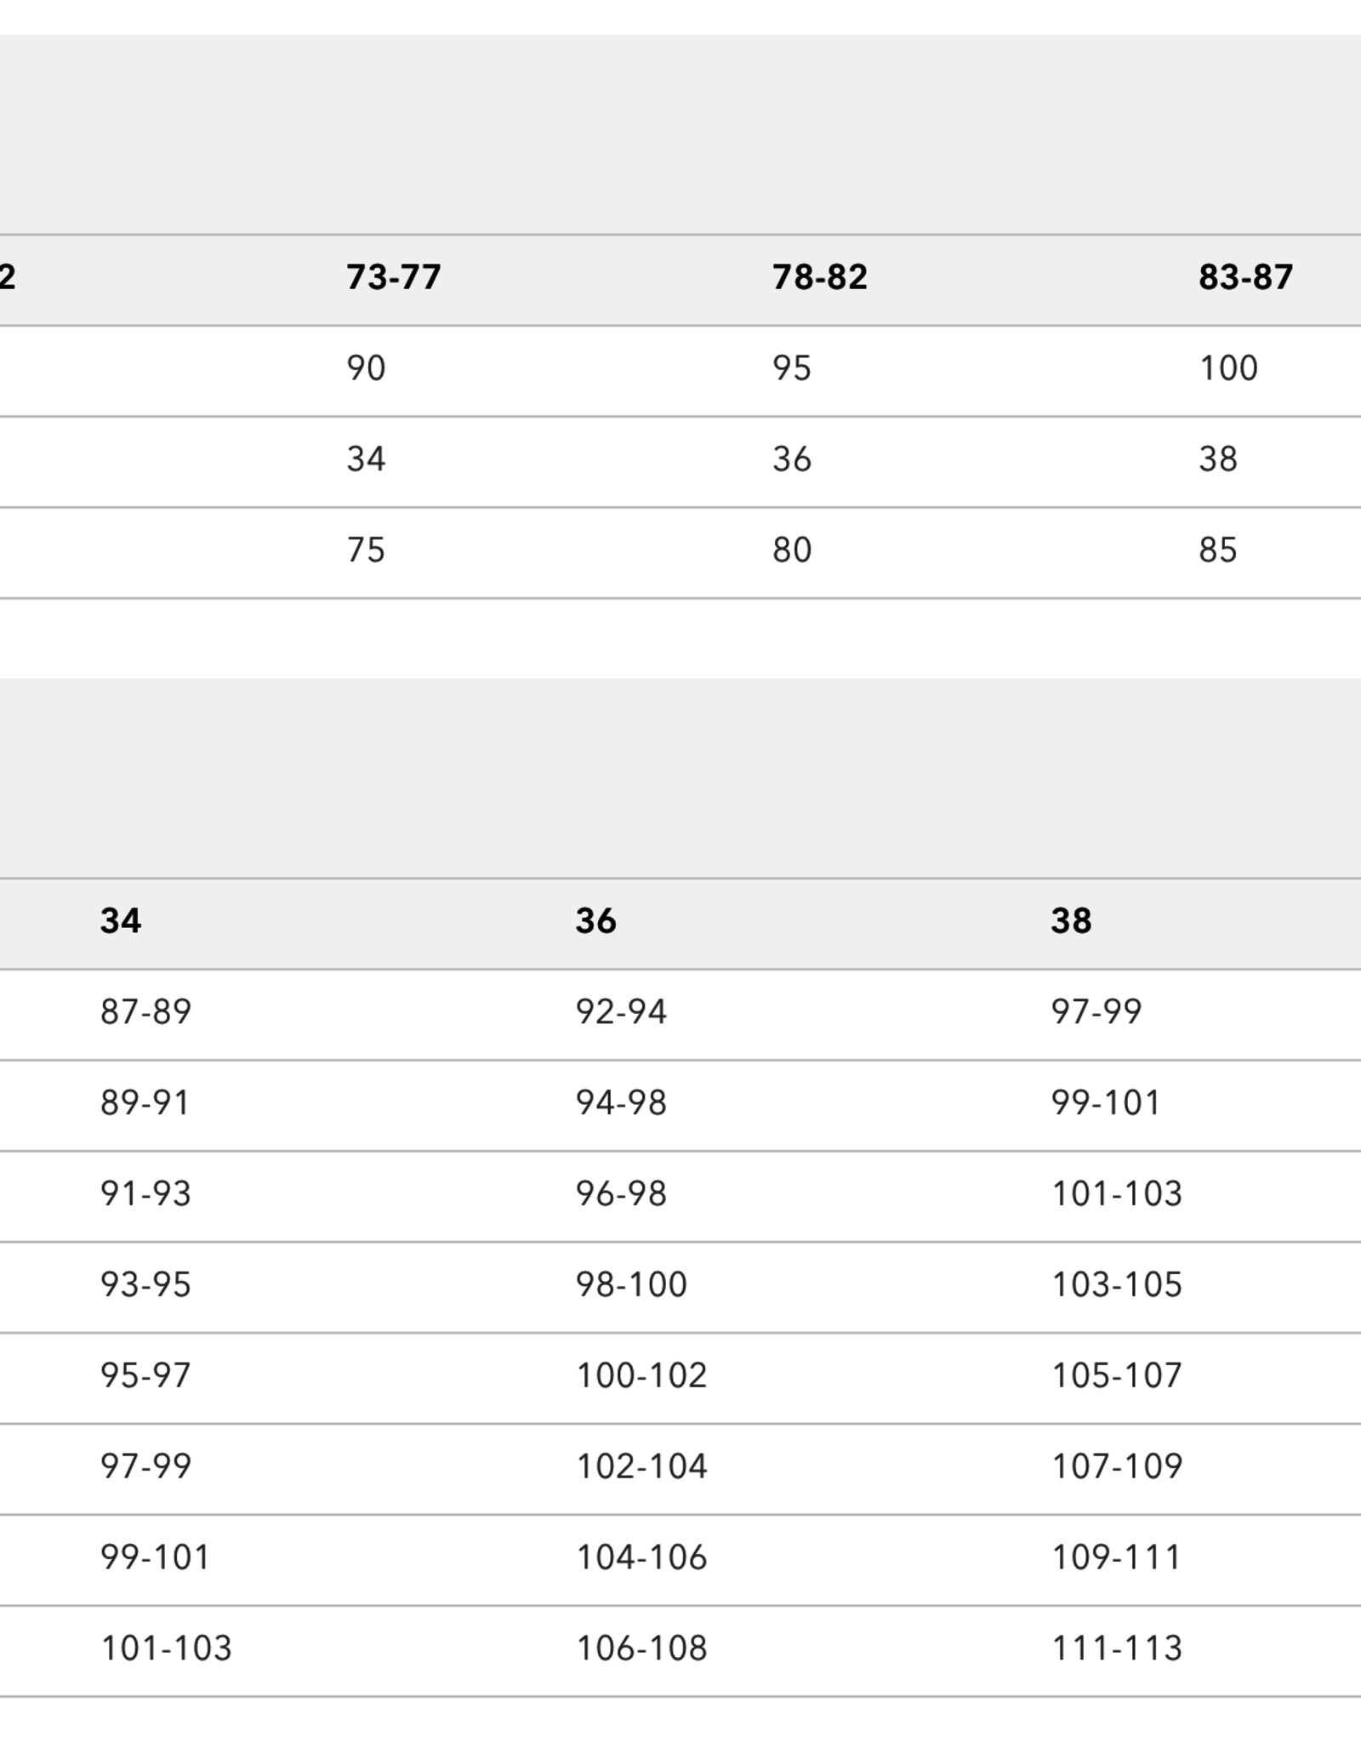Click the 91-93 cell
Viewport: 1361px width, 1742px height.
[x=145, y=1194]
